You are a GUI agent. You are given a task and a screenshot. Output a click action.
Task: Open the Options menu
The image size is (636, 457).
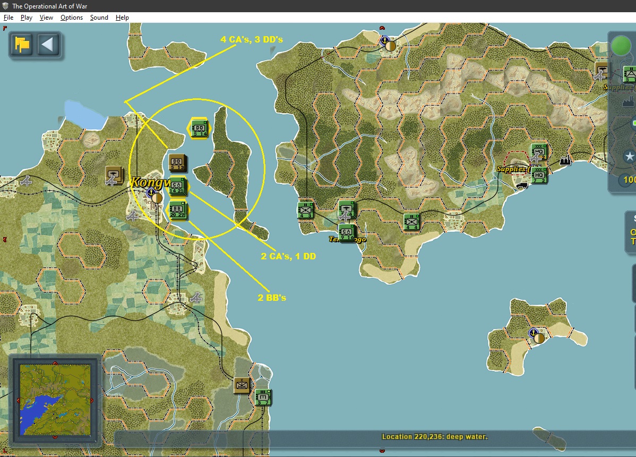pyautogui.click(x=71, y=18)
